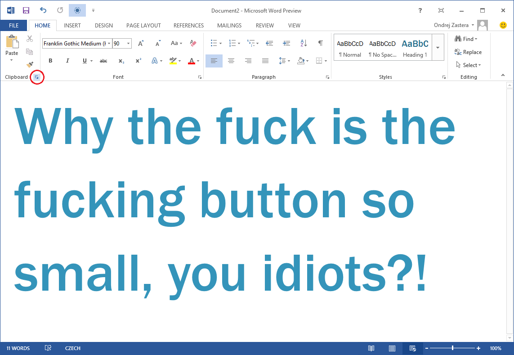The height and width of the screenshot is (355, 514).
Task: Open the PAGE LAYOUT tab
Action: click(x=143, y=26)
